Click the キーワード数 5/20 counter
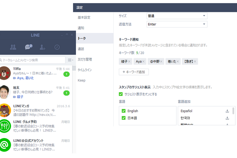 tap(131, 53)
